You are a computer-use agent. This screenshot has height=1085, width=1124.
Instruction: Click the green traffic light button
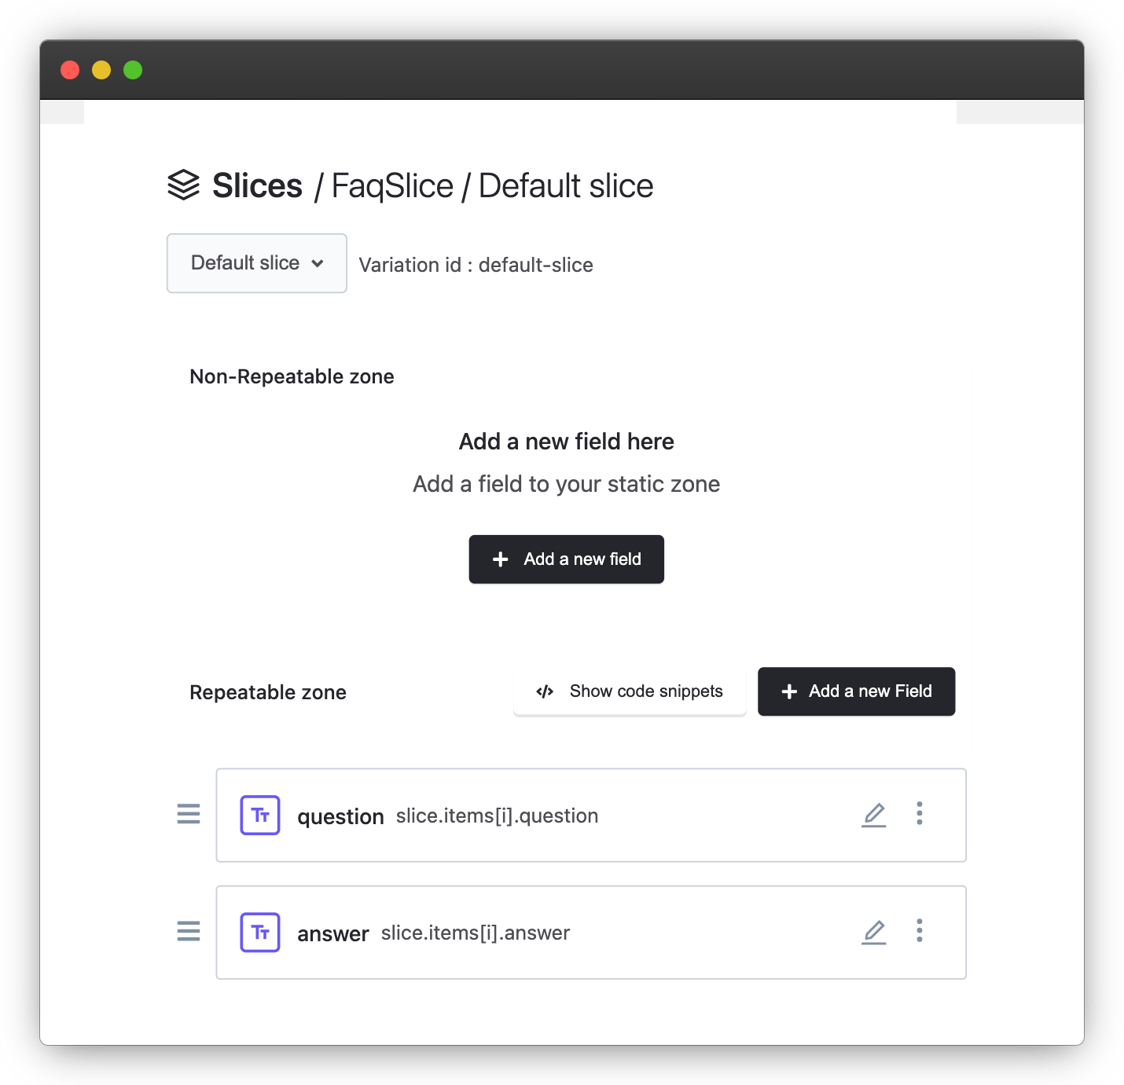tap(133, 70)
